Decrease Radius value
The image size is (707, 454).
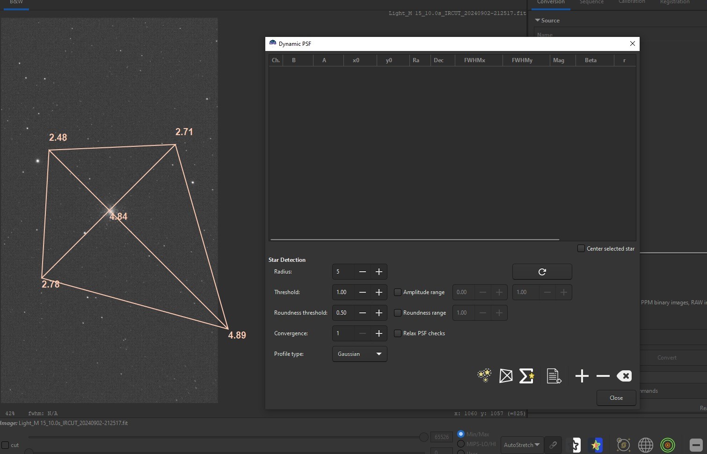(363, 272)
